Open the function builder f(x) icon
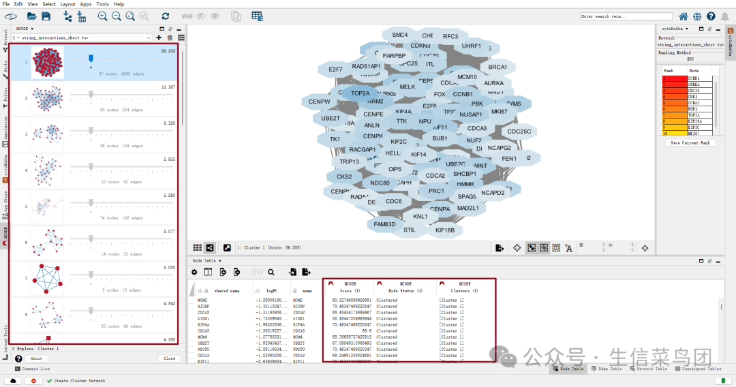This screenshot has width=736, height=387. [256, 272]
